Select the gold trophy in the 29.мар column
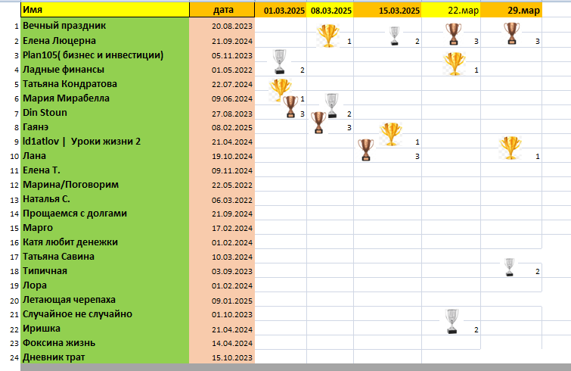The height and width of the screenshot is (371, 571). [x=510, y=148]
